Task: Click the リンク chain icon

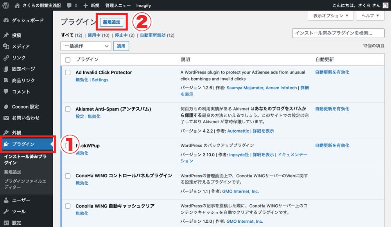Action: click(x=6, y=58)
